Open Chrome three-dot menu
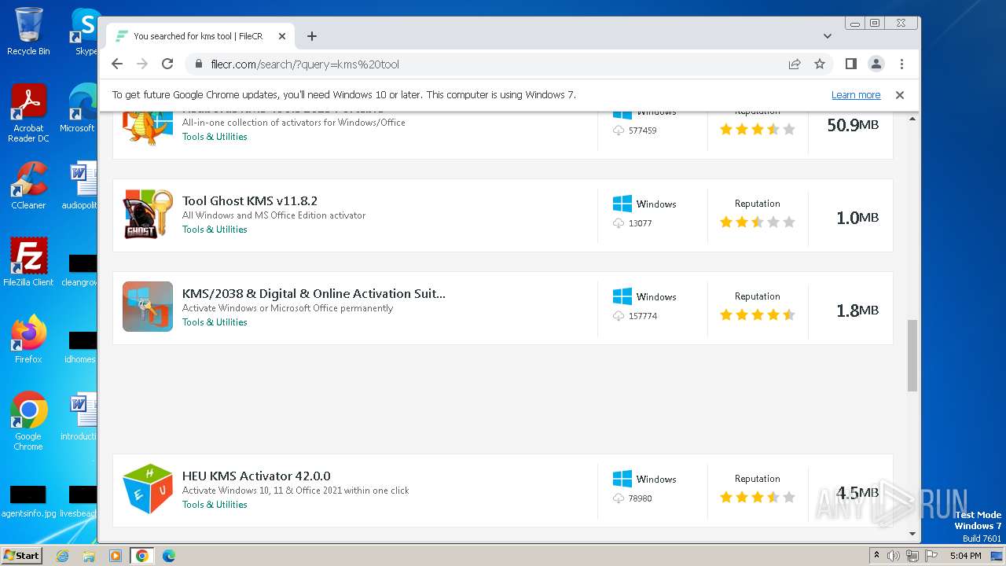The height and width of the screenshot is (566, 1006). pyautogui.click(x=901, y=64)
